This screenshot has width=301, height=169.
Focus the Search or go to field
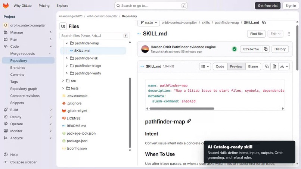[x=151, y=6]
